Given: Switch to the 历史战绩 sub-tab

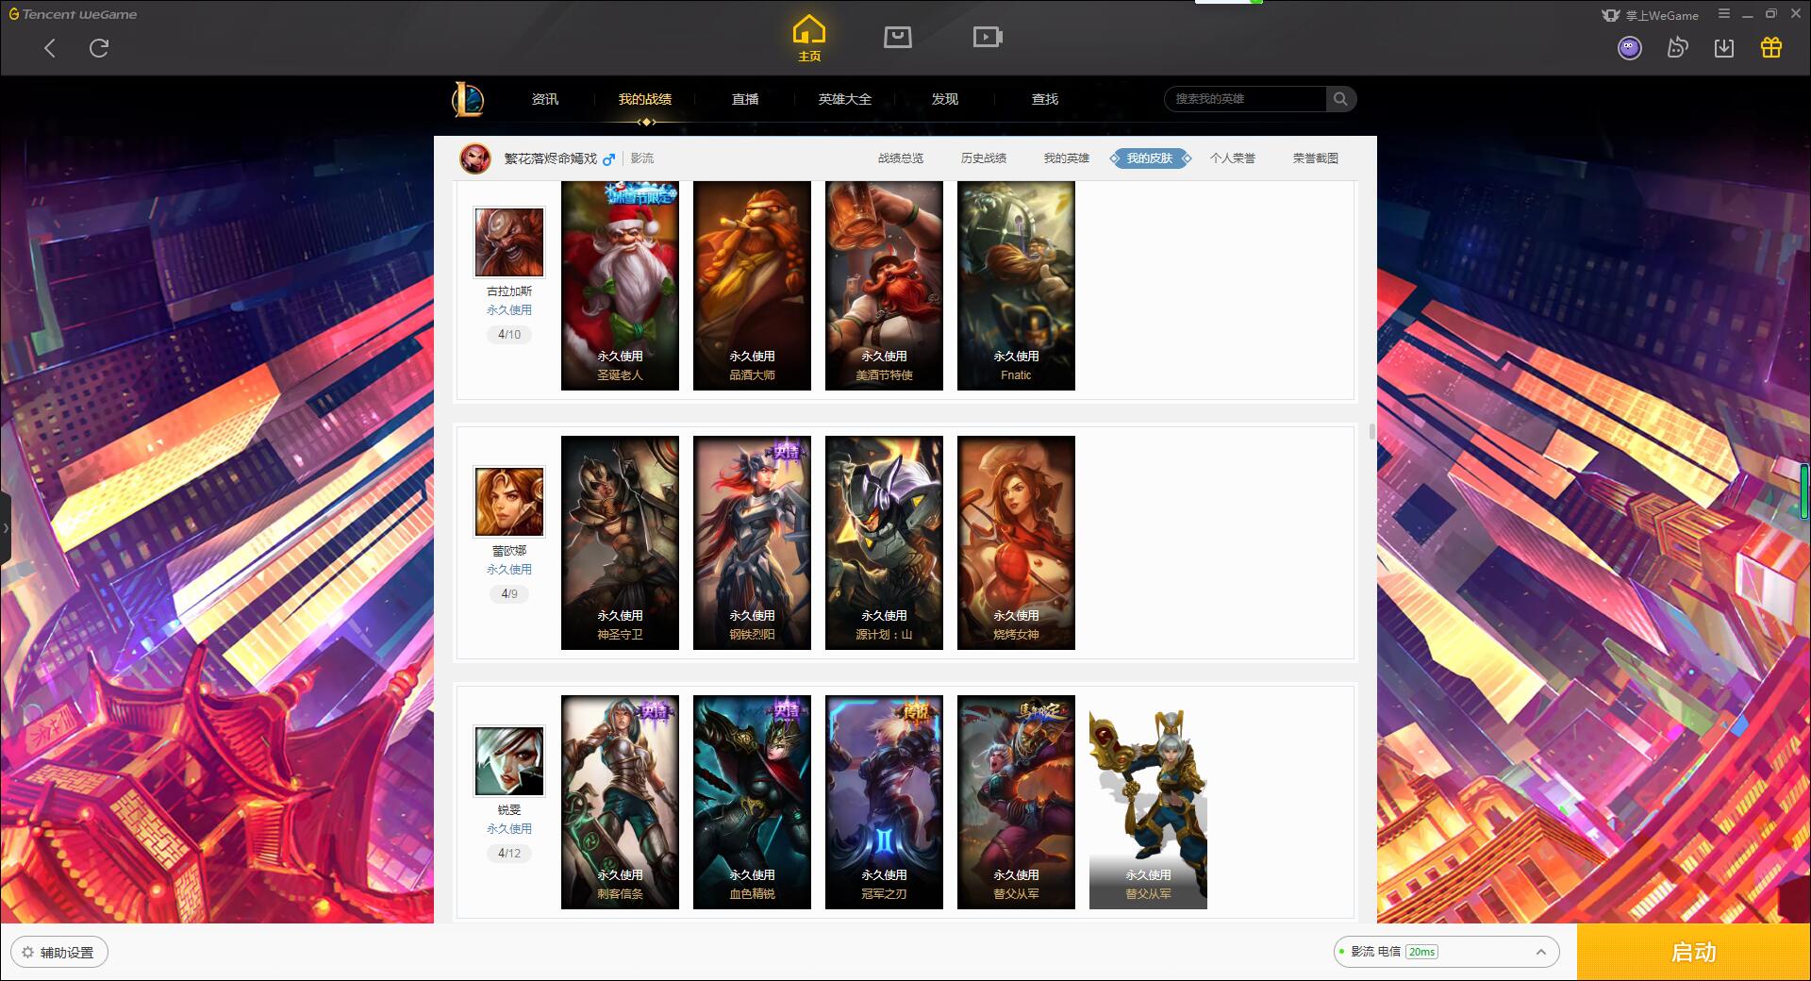Looking at the screenshot, I should pyautogui.click(x=984, y=158).
